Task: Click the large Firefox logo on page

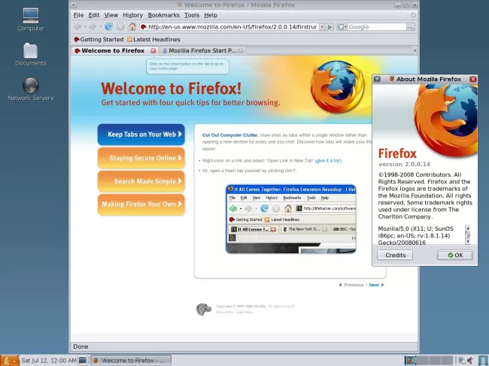Action: click(x=338, y=86)
